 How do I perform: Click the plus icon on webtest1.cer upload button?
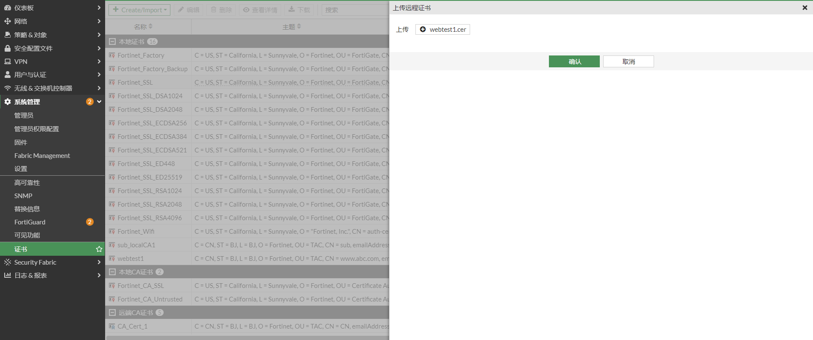[423, 29]
